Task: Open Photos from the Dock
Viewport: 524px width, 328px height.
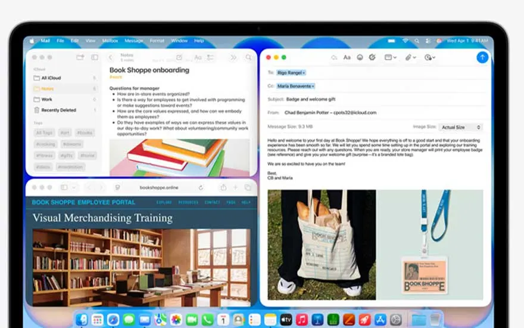Action: 176,320
